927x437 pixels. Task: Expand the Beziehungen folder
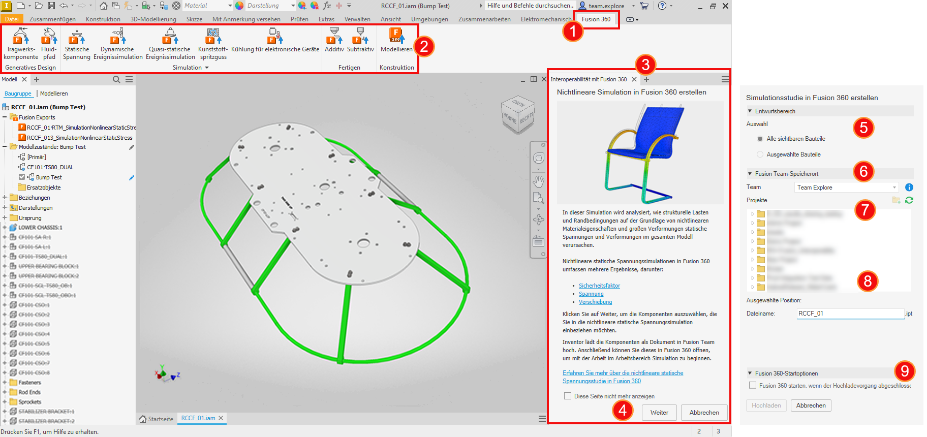(x=5, y=198)
